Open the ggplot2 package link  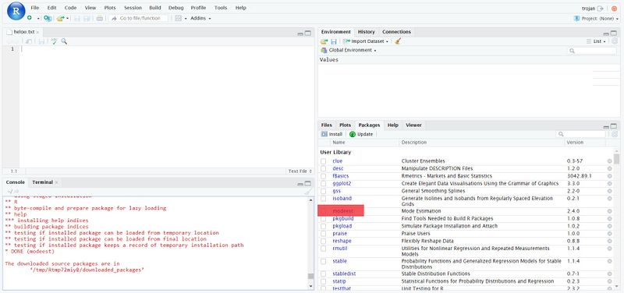point(342,183)
